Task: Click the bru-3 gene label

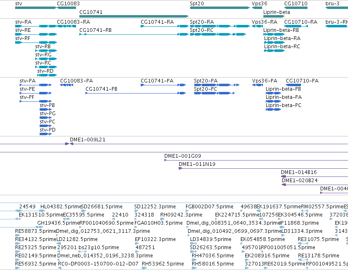Action: click(x=332, y=4)
